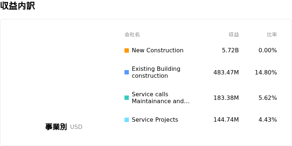Image resolution: width=292 pixels, height=146 pixels.
Task: Click the 5.72B revenue value
Action: click(x=230, y=50)
